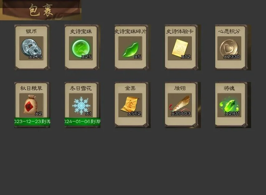The width and height of the screenshot is (266, 195).
Task: Click the 2024-01-06 expiry banner
Action: [x=82, y=121]
